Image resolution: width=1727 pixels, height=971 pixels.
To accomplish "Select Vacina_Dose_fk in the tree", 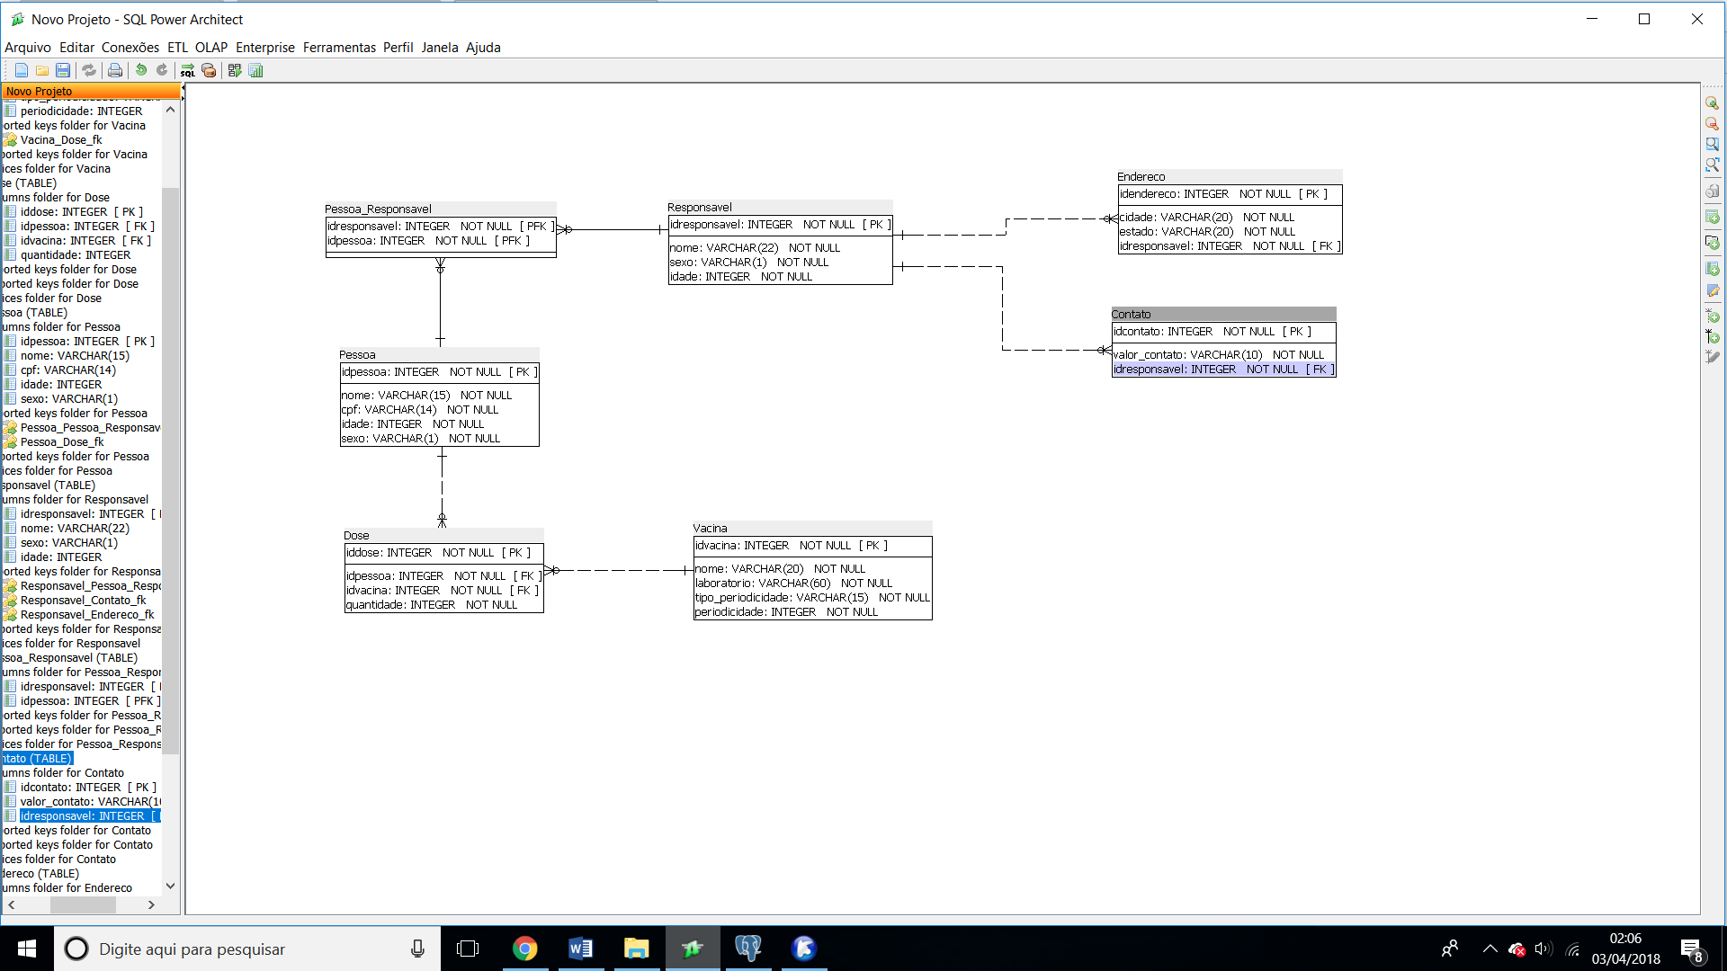I will [61, 139].
